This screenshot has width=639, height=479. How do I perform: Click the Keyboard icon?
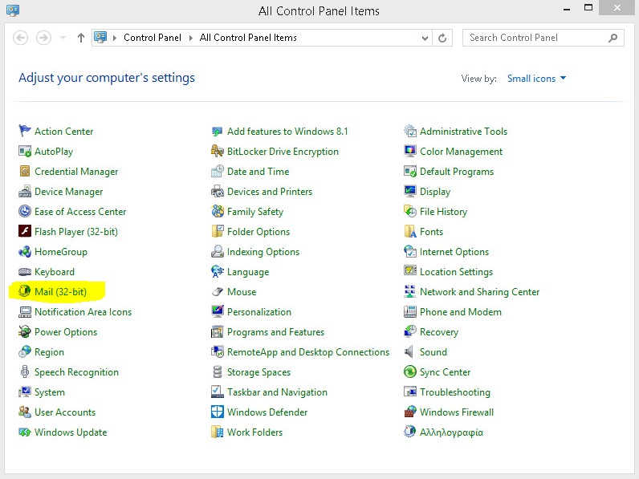24,271
